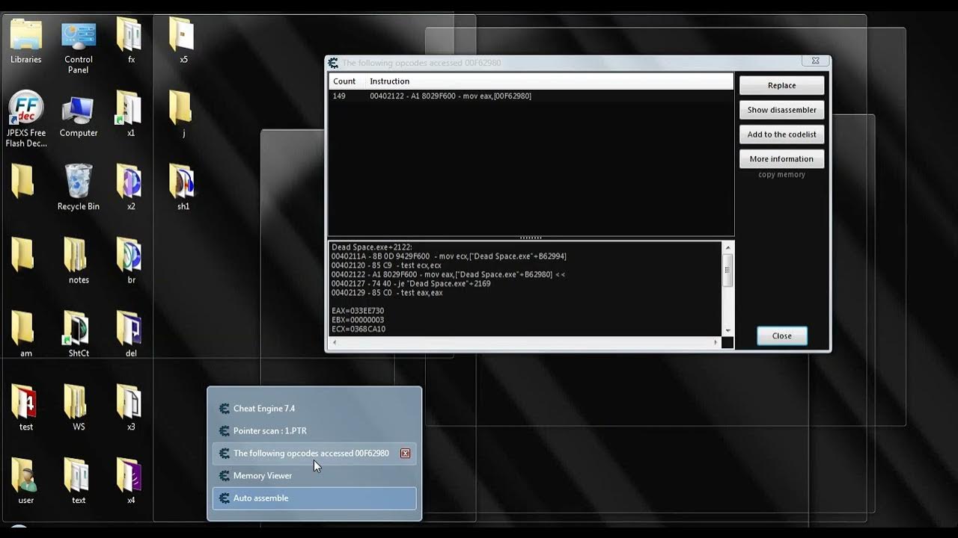Click the EAX=033EE730 register line
958x538 pixels.
(358, 311)
